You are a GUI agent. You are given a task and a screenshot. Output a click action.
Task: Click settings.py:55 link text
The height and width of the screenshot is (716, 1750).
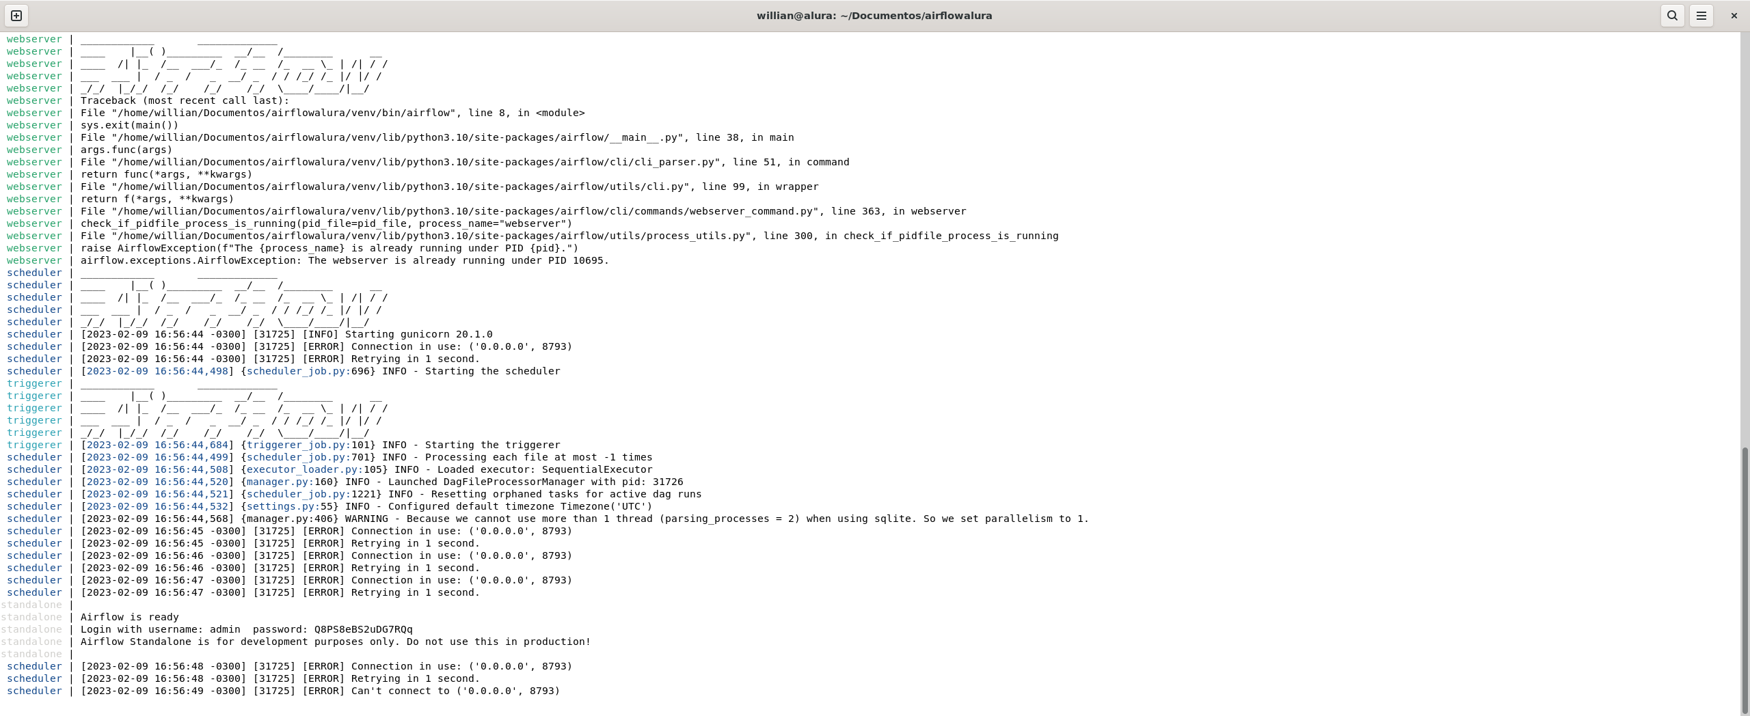tap(290, 506)
